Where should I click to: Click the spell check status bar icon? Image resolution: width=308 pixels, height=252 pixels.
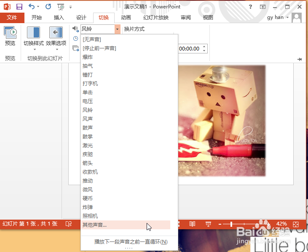click(69, 224)
